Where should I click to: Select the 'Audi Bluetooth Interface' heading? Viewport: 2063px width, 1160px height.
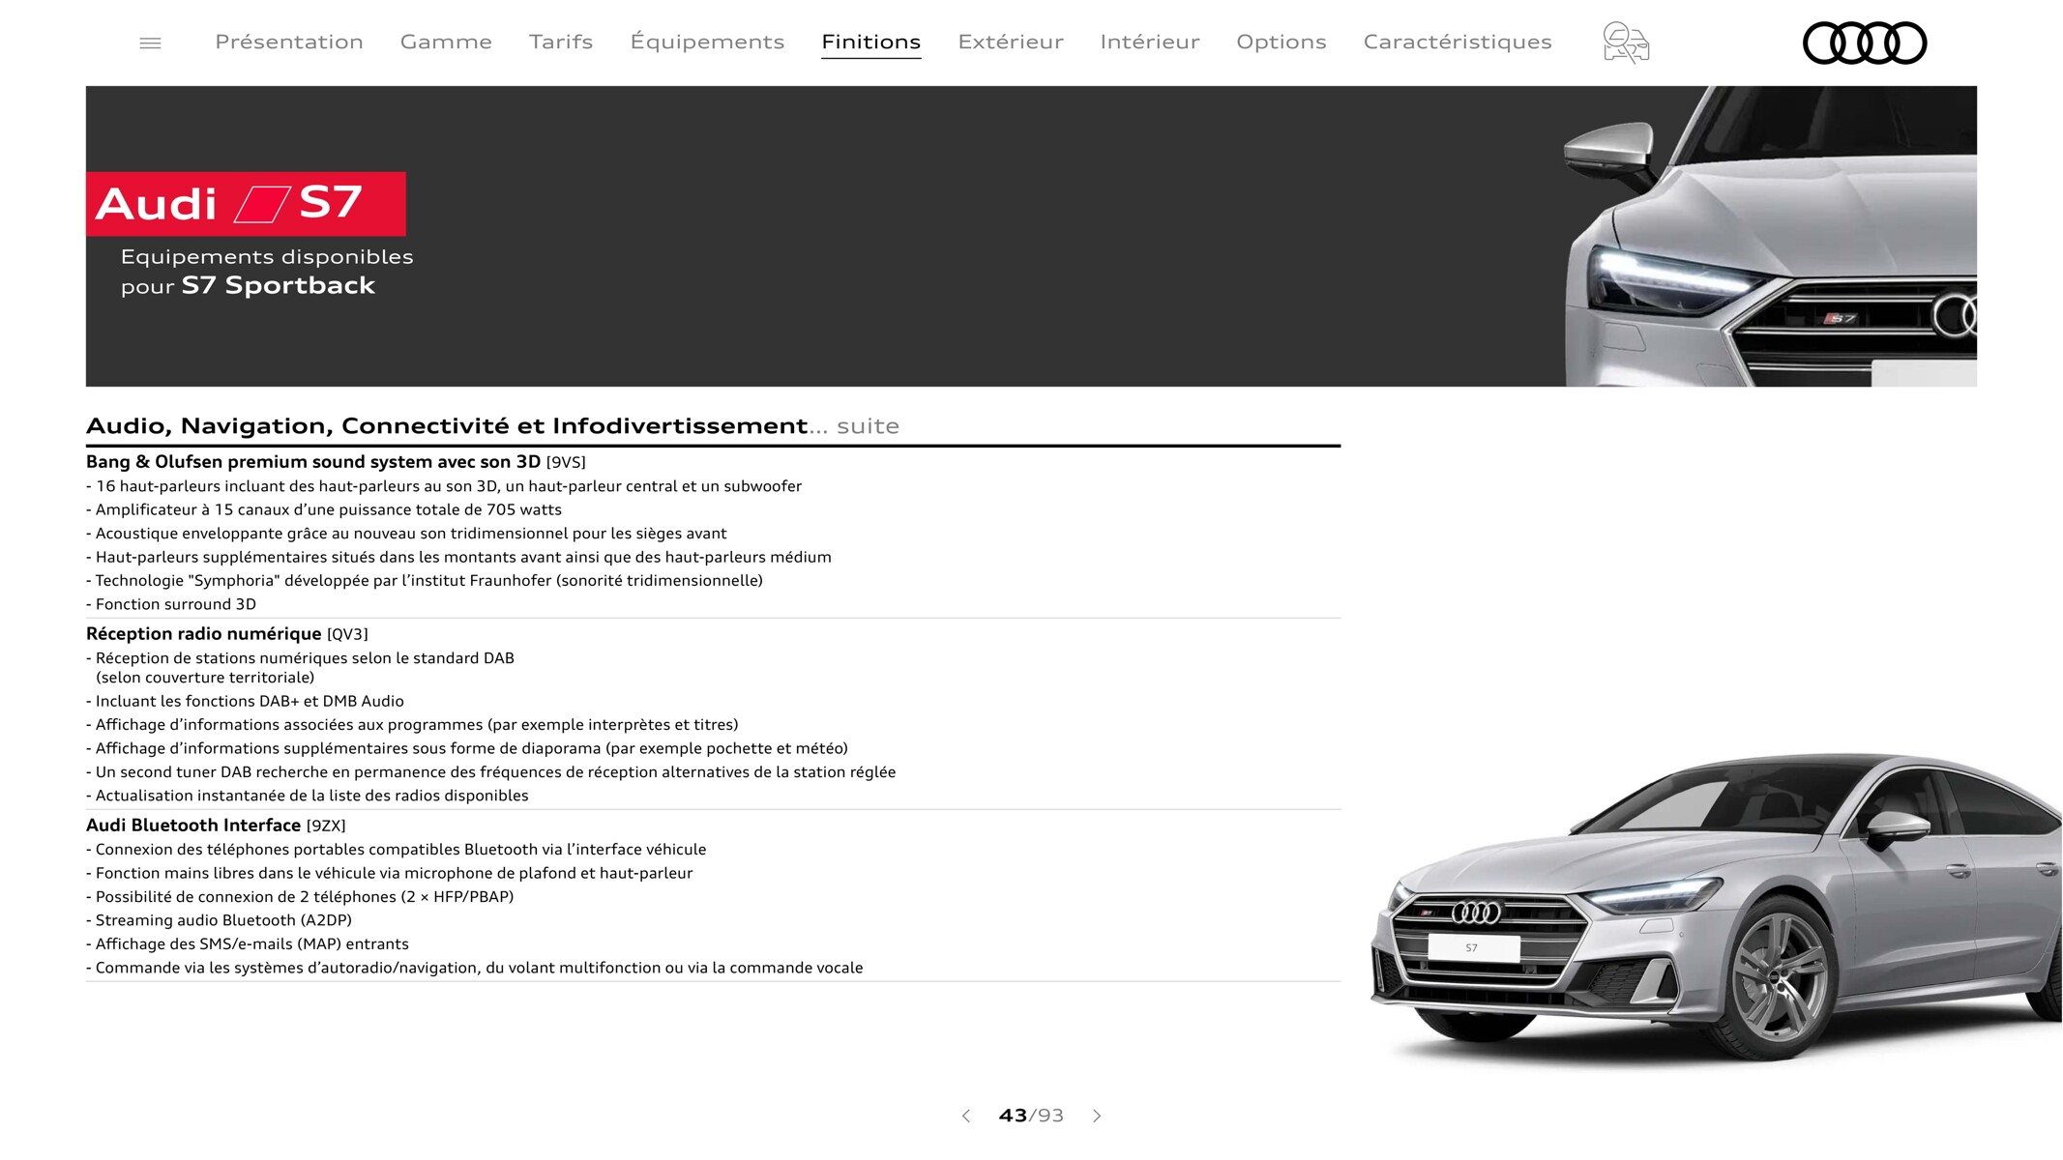(x=193, y=826)
